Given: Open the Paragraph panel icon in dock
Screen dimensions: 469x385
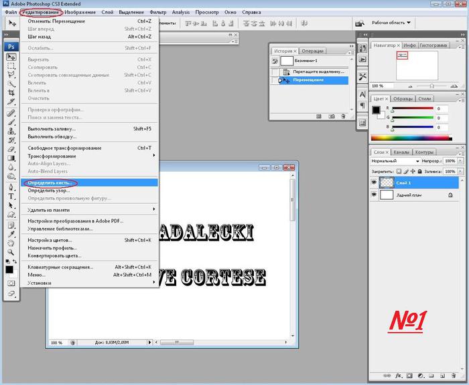Looking at the screenshot, I should point(362,106).
